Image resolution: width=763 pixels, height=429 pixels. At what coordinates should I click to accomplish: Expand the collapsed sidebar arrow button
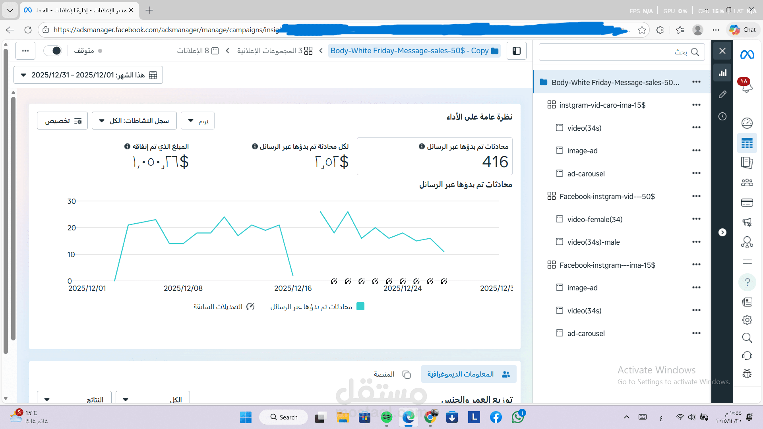click(x=722, y=232)
